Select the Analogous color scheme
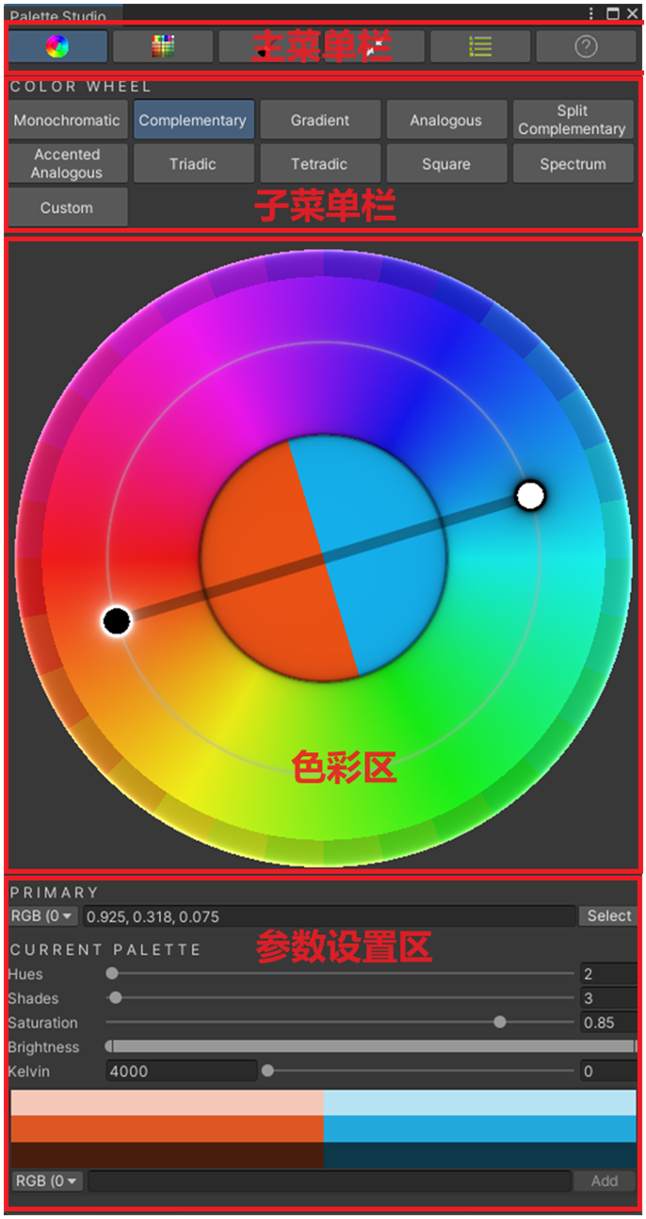This screenshot has height=1219, width=646. [x=446, y=121]
